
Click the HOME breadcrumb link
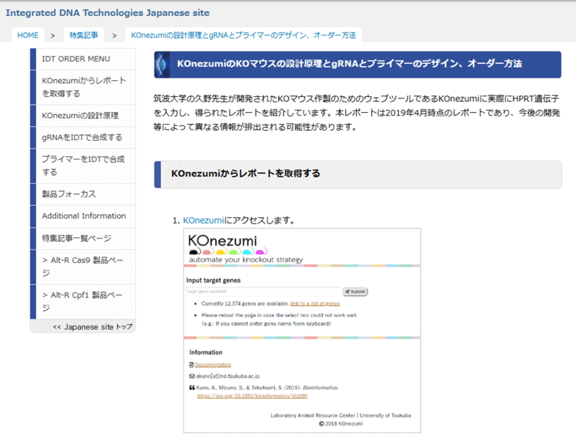(28, 35)
